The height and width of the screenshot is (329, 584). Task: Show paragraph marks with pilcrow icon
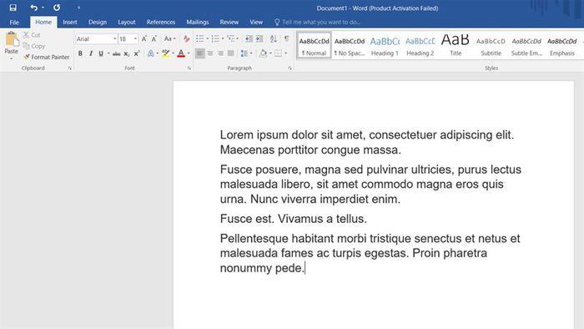coord(286,38)
